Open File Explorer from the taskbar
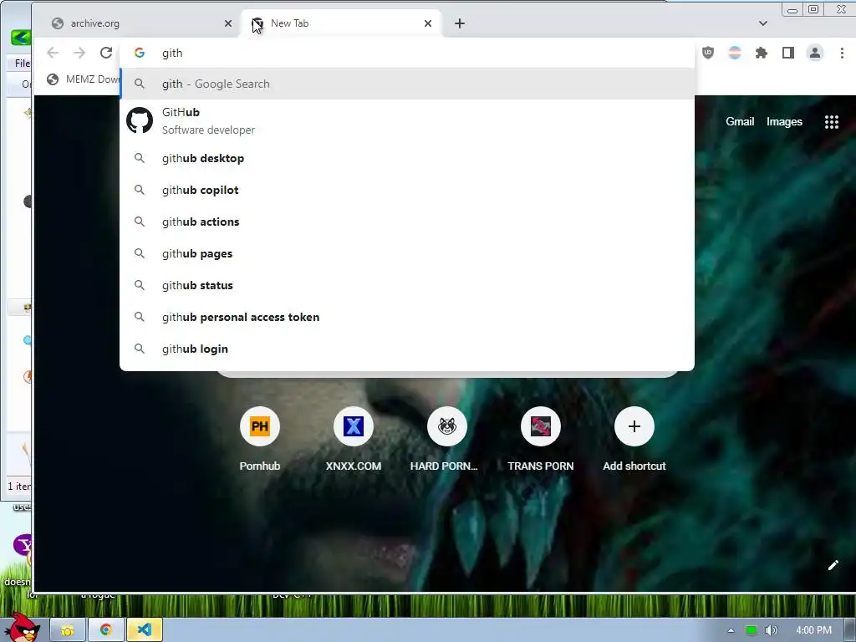 (x=68, y=630)
